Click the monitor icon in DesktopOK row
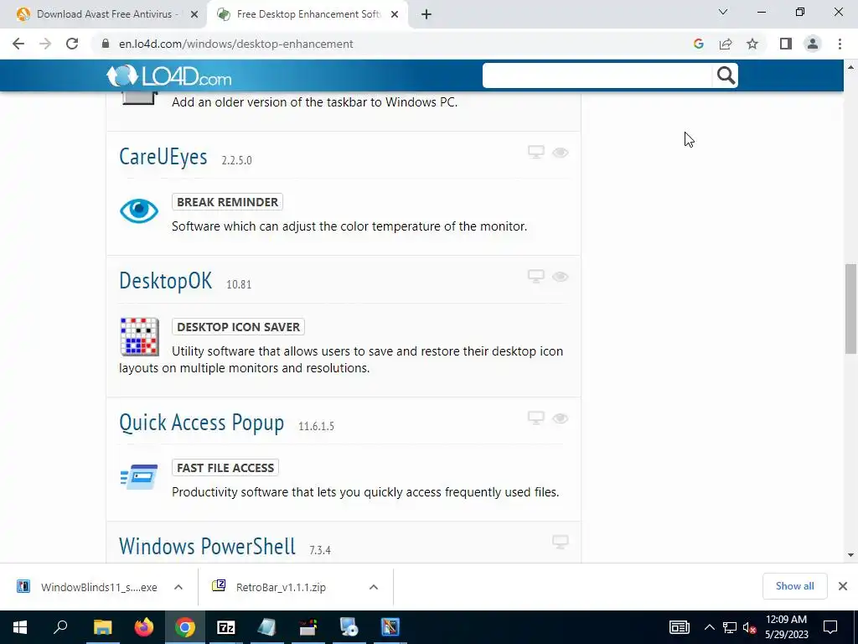This screenshot has height=644, width=858. 535,277
